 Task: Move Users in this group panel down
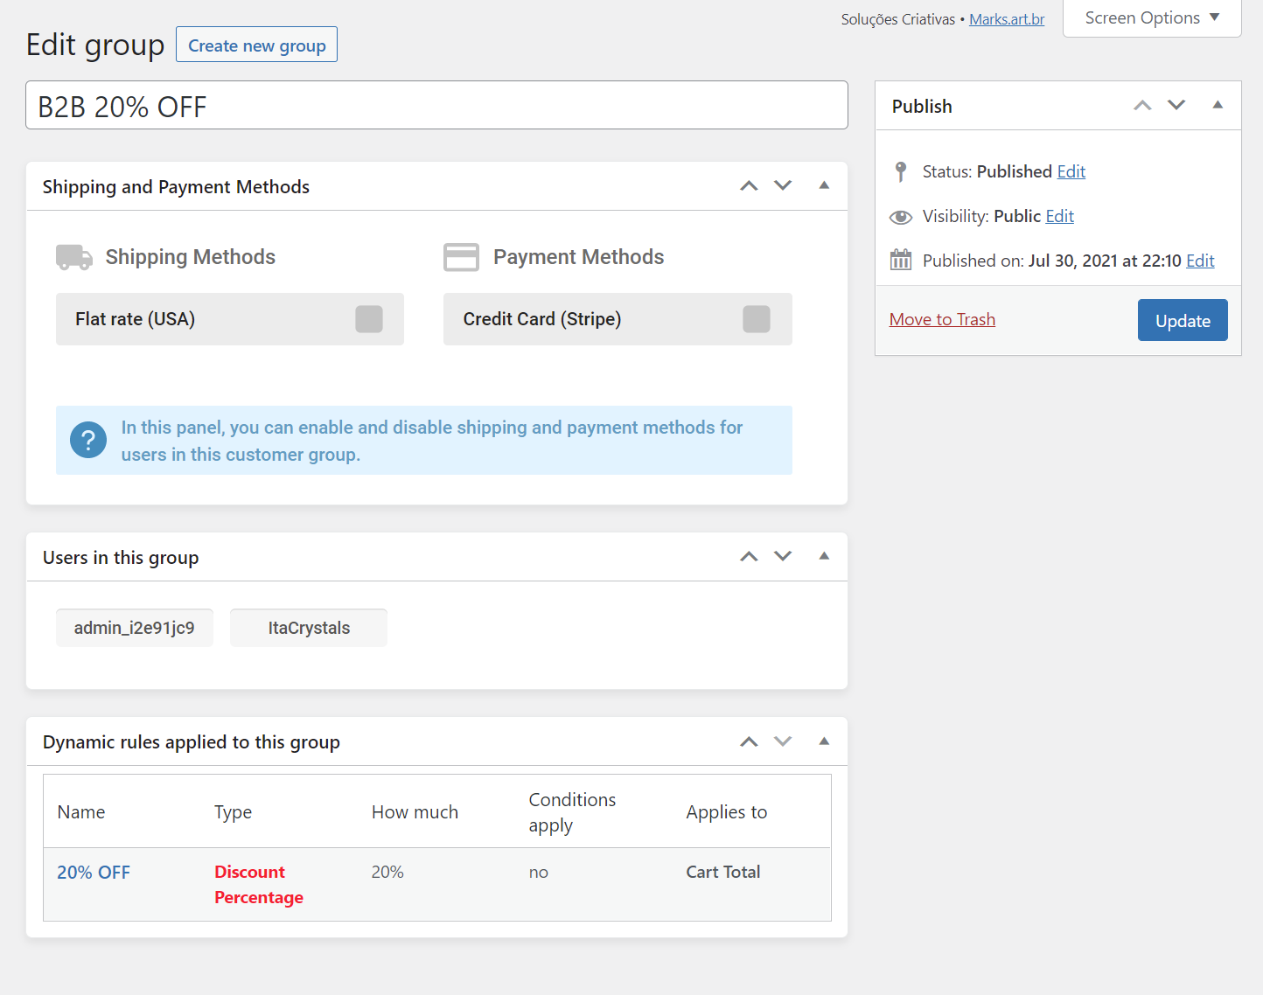(783, 556)
